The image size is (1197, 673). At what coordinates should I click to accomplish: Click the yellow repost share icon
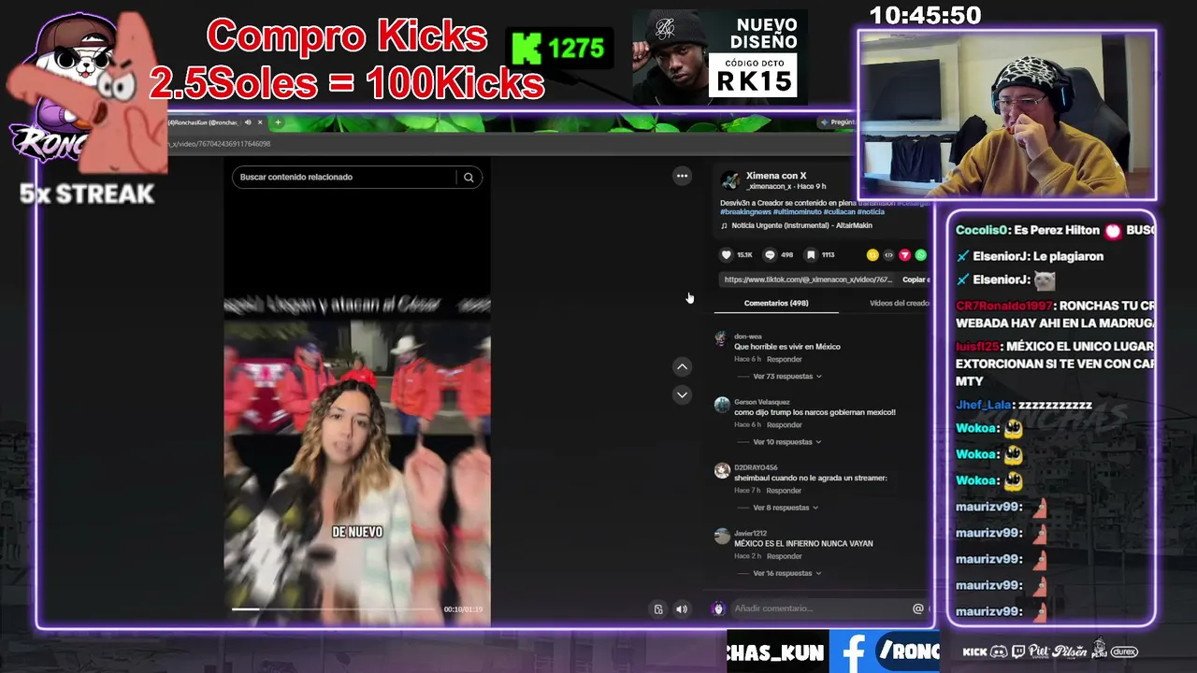tap(873, 254)
